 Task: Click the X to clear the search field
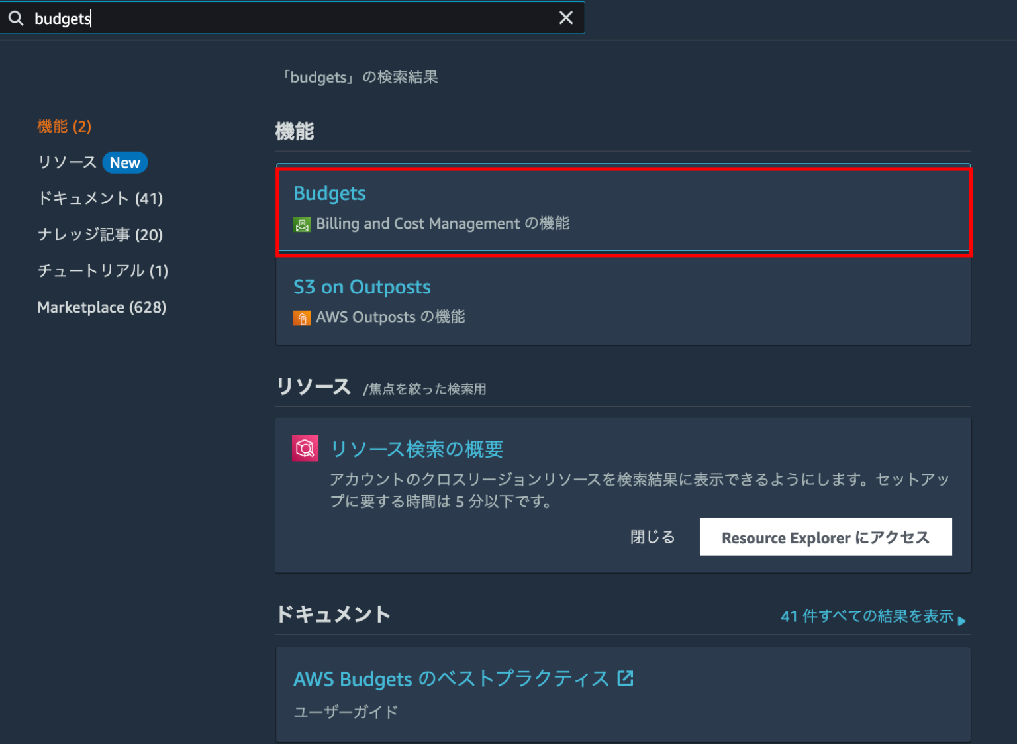click(x=566, y=18)
